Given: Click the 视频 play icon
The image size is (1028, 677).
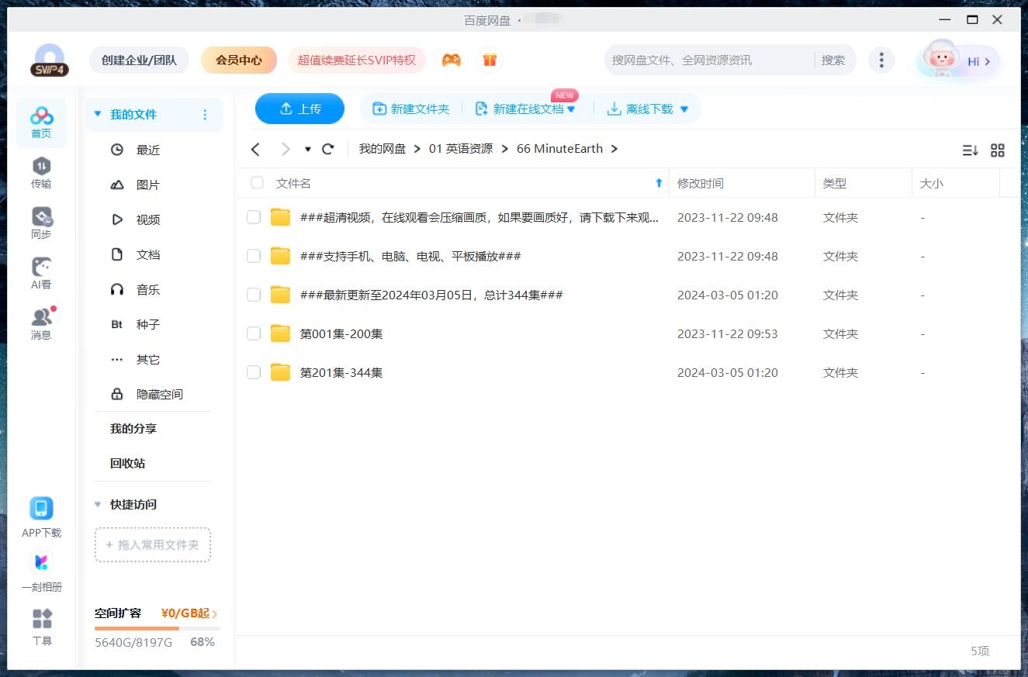Looking at the screenshot, I should [x=117, y=219].
